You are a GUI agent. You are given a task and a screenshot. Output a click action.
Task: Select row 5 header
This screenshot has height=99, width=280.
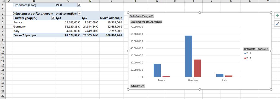pos(3,22)
